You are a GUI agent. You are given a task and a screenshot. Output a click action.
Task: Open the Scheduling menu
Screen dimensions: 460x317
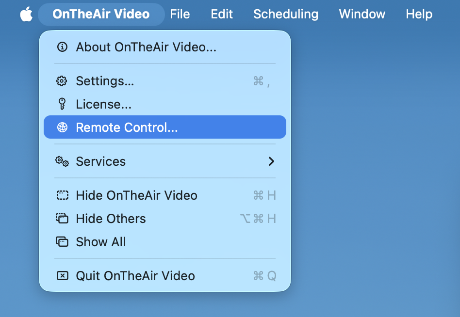[x=286, y=14]
